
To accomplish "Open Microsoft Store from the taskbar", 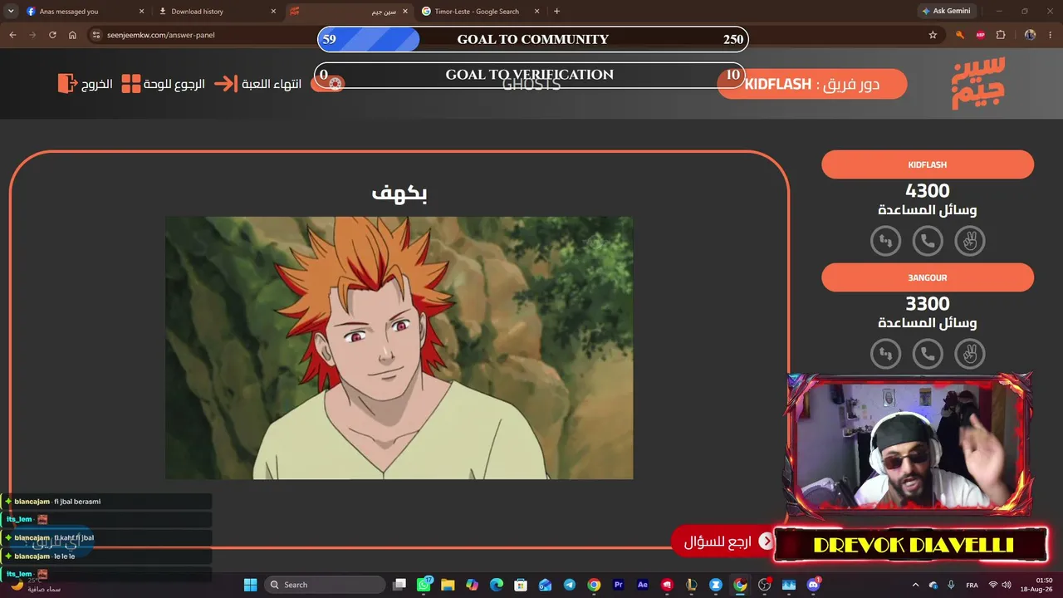I will pyautogui.click(x=521, y=585).
